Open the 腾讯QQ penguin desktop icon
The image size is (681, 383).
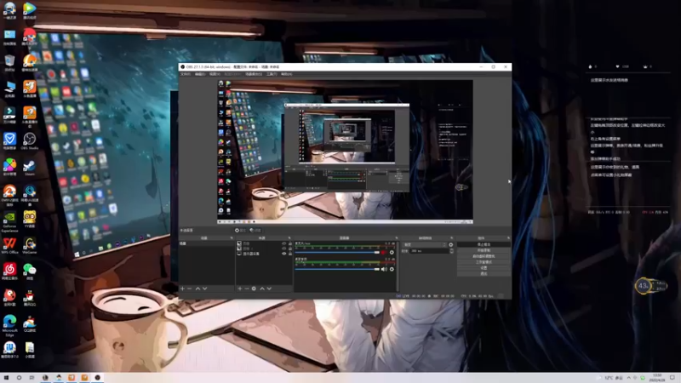click(x=30, y=298)
